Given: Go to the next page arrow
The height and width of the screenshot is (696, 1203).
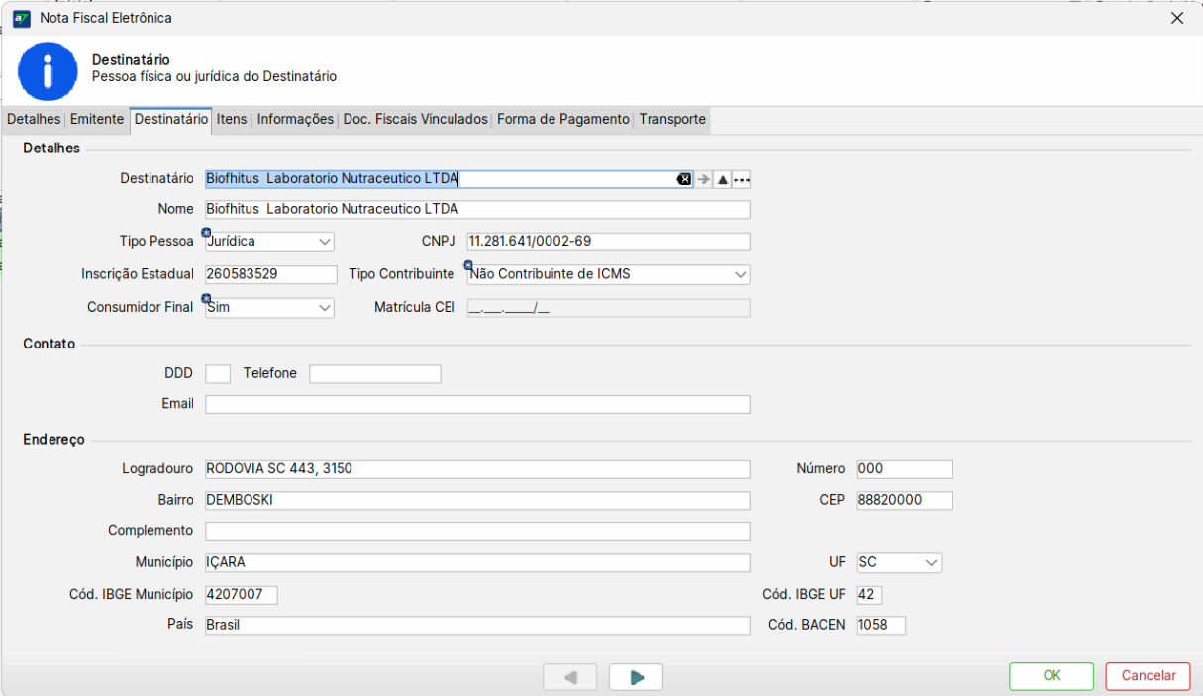Looking at the screenshot, I should point(636,677).
